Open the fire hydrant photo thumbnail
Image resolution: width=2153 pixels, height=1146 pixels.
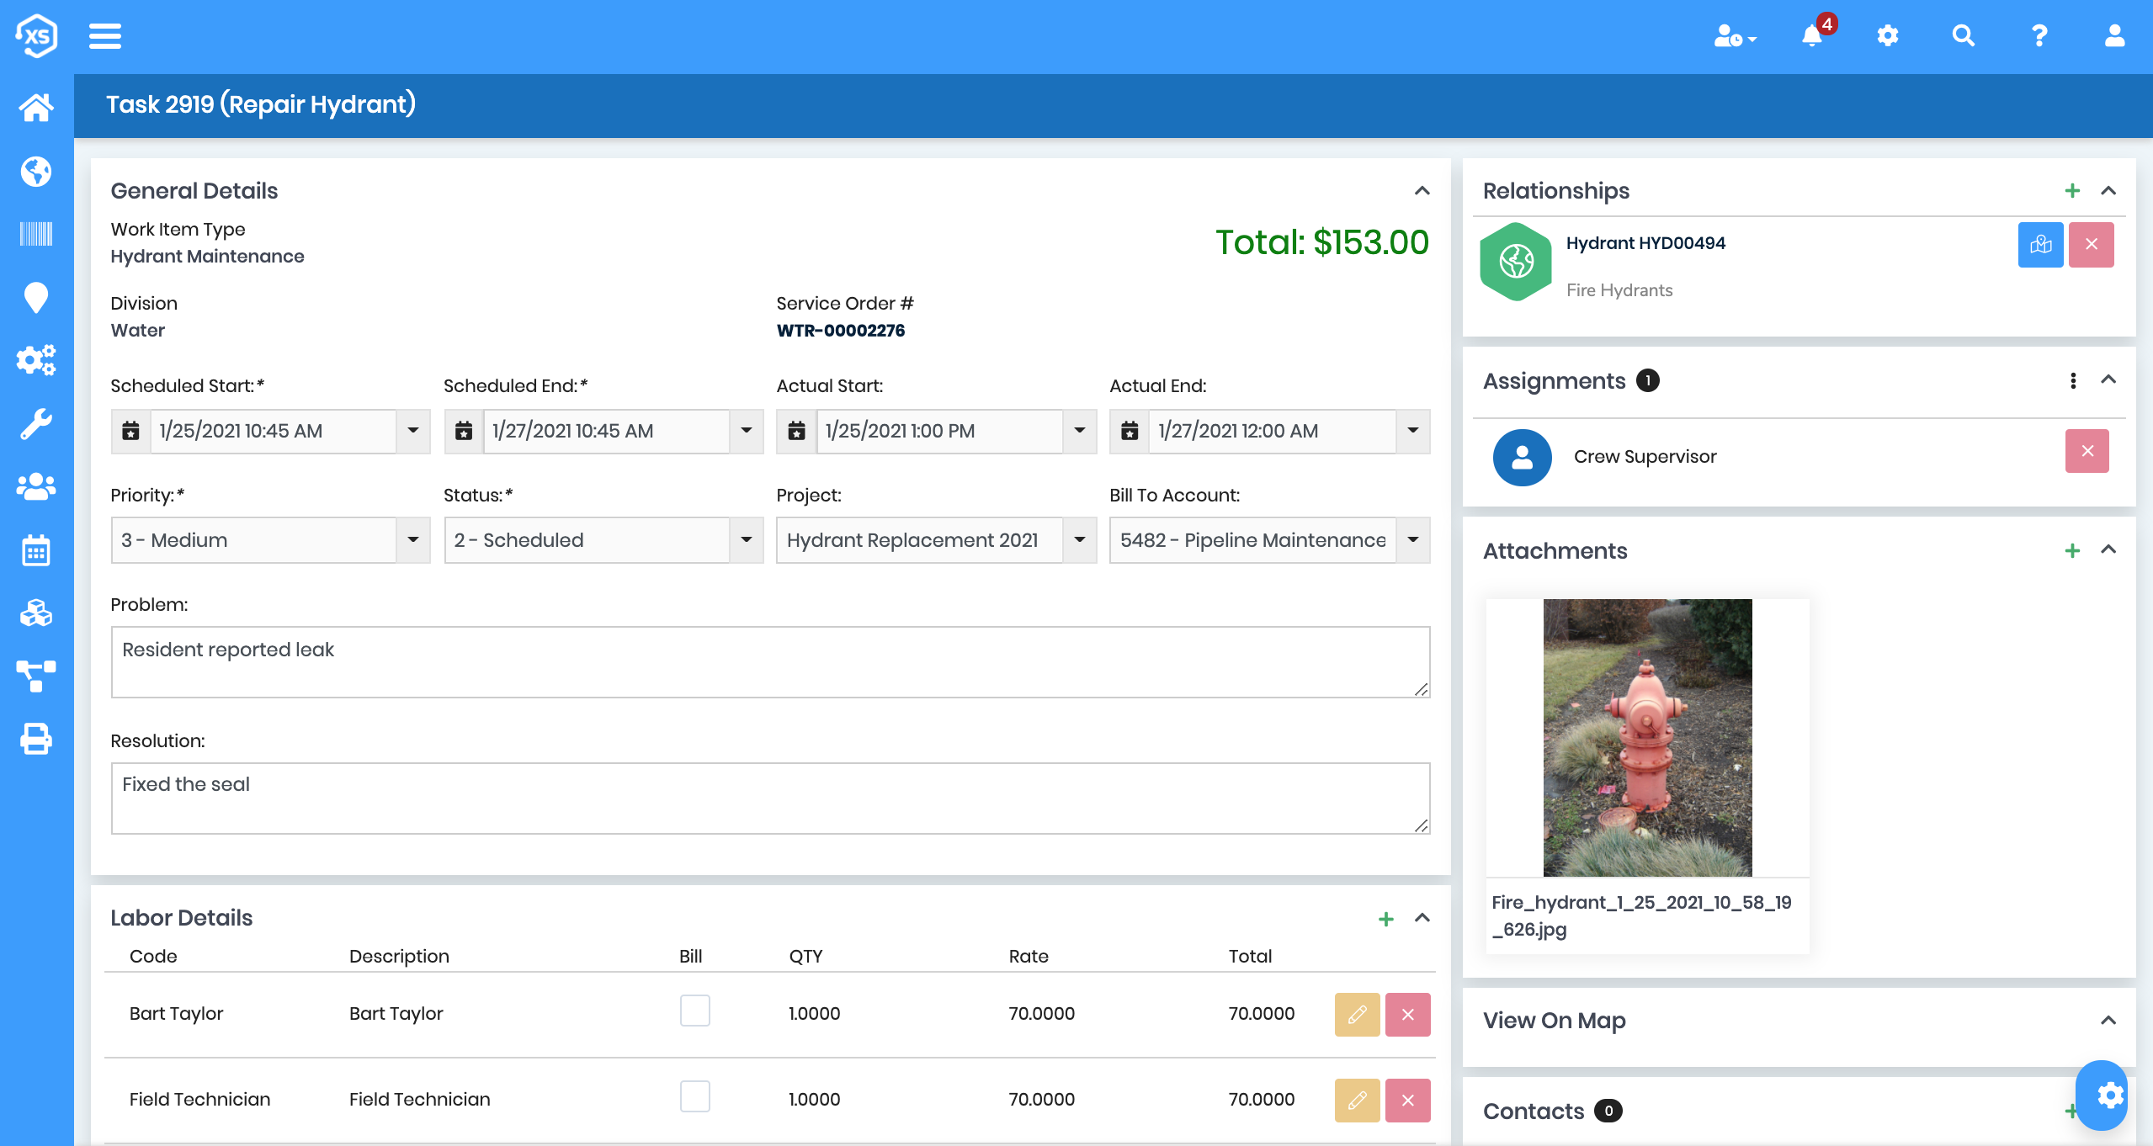tap(1646, 737)
